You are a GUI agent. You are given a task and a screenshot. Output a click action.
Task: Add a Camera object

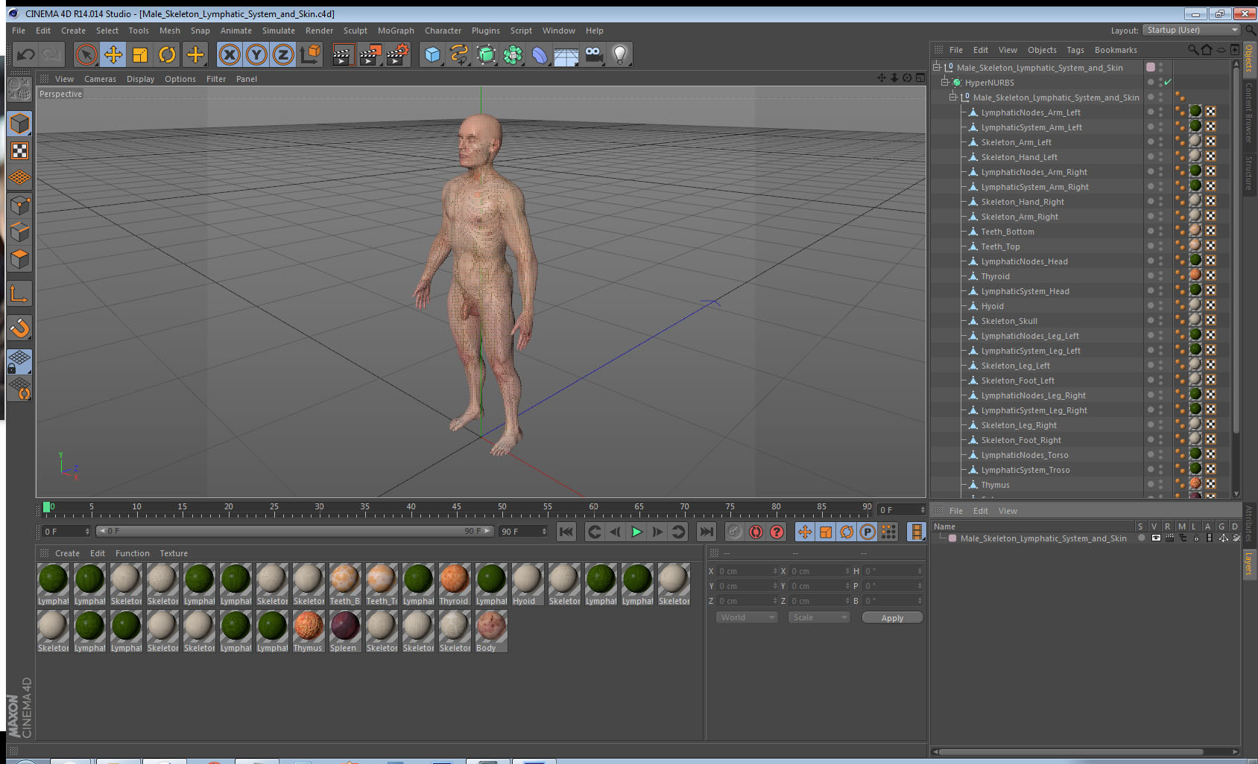593,54
